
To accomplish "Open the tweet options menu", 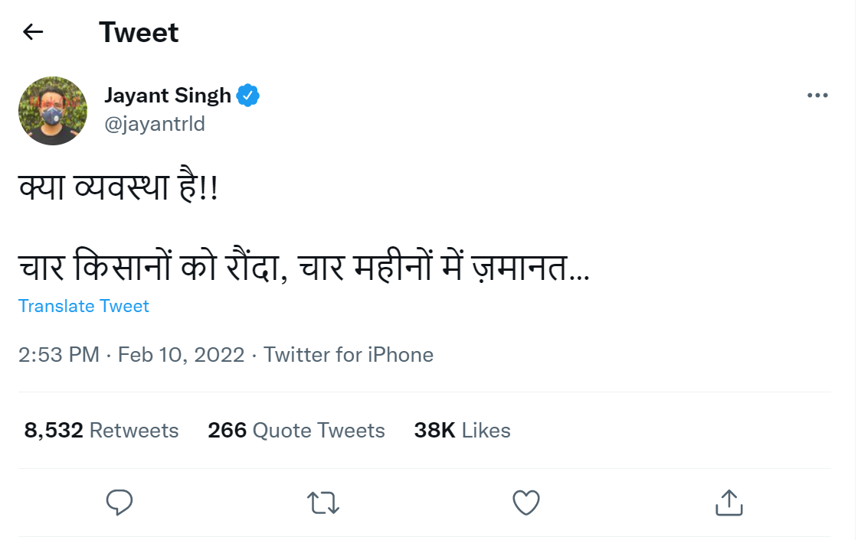I will [x=817, y=94].
